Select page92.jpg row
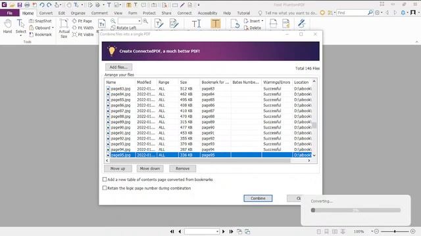Image resolution: width=421 pixels, height=236 pixels. click(209, 138)
